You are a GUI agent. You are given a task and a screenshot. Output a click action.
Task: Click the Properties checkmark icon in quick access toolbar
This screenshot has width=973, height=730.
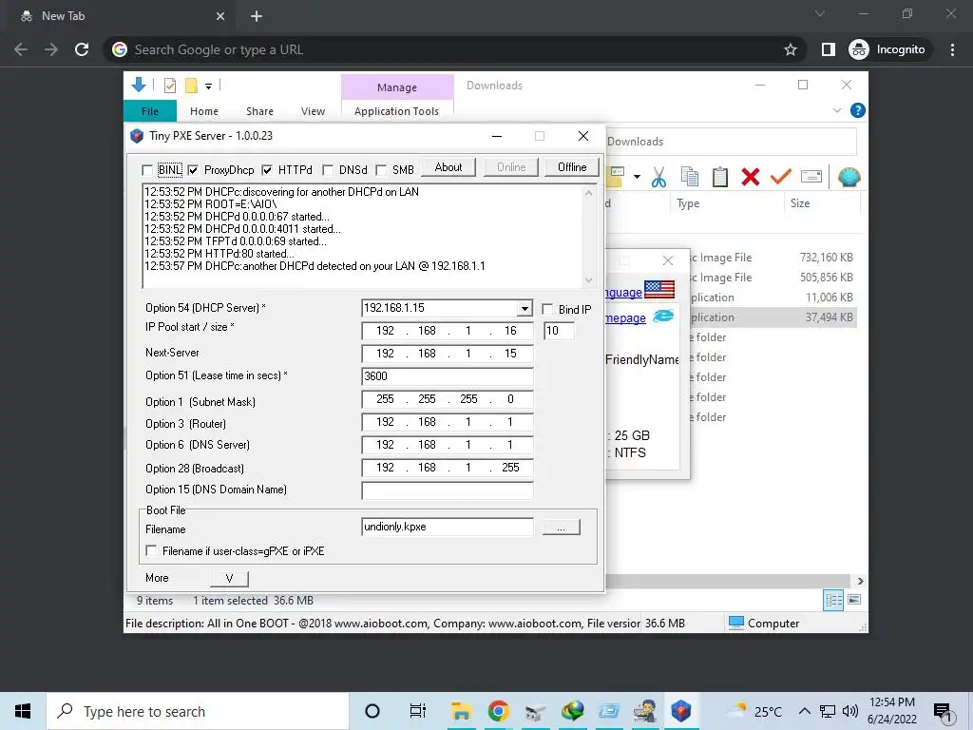tap(169, 86)
